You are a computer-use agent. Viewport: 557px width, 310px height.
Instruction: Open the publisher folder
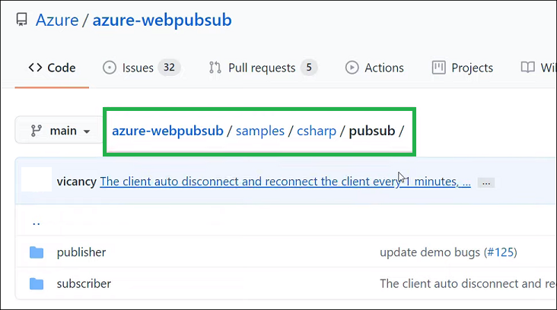[81, 252]
